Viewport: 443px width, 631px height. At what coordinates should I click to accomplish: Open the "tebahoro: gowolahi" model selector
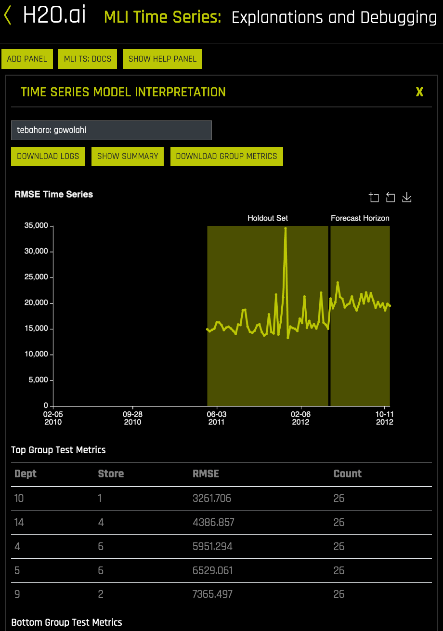(111, 130)
